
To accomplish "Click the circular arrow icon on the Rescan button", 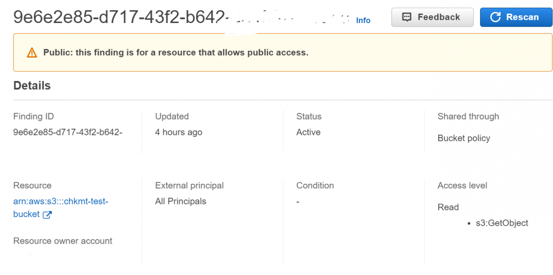I will point(495,17).
